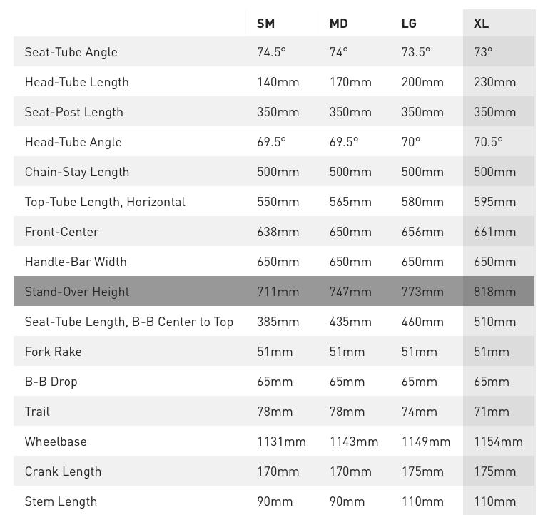Select the Fork Rake row label
The width and height of the screenshot is (548, 515).
pos(53,352)
